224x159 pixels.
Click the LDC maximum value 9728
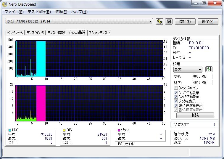click(x=49, y=138)
